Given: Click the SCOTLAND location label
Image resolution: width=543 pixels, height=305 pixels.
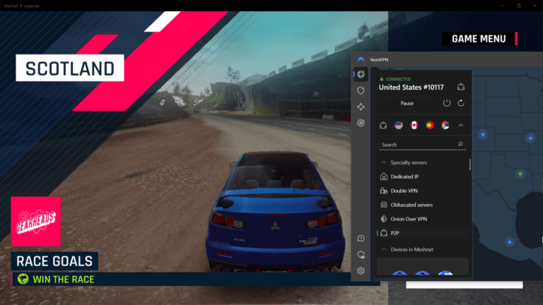Looking at the screenshot, I should pyautogui.click(x=69, y=68).
